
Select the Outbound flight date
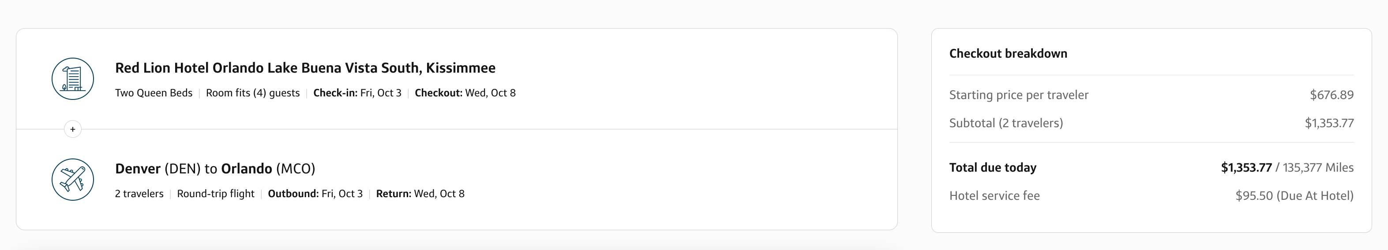[315, 194]
